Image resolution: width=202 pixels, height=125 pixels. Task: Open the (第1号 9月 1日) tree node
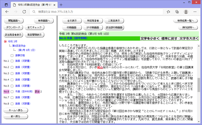[x=27, y=50]
